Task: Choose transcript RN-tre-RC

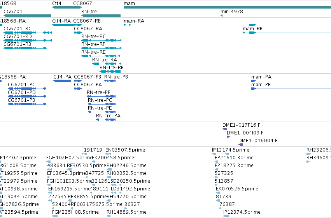Action: click(93, 36)
